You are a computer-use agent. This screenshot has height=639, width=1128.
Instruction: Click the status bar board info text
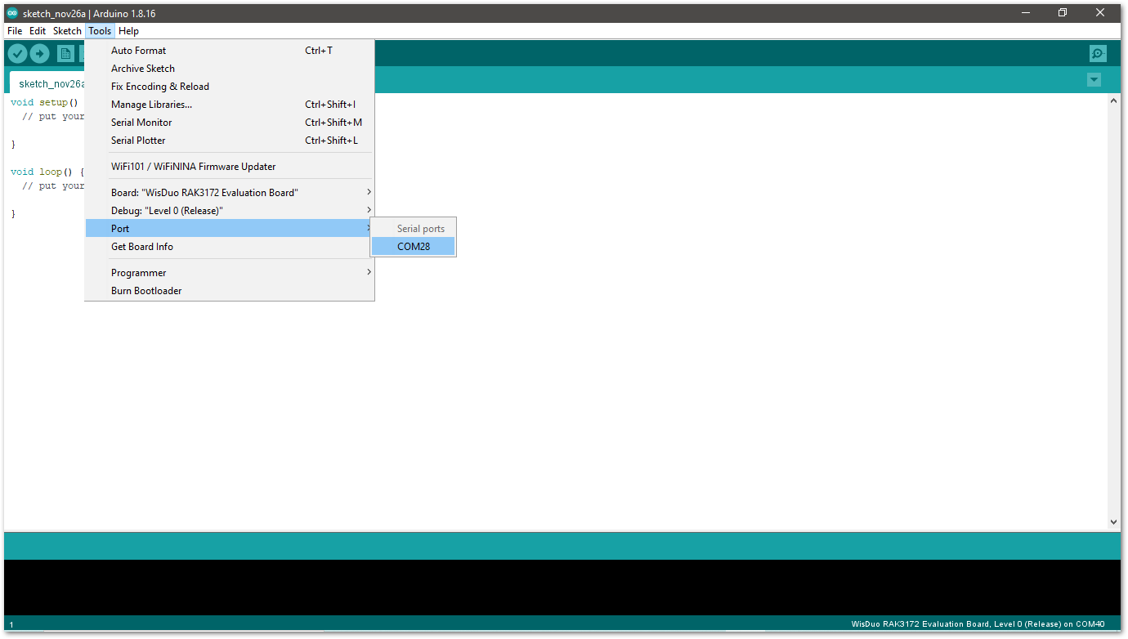(x=978, y=624)
